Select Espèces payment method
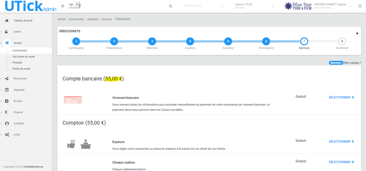 (x=341, y=142)
